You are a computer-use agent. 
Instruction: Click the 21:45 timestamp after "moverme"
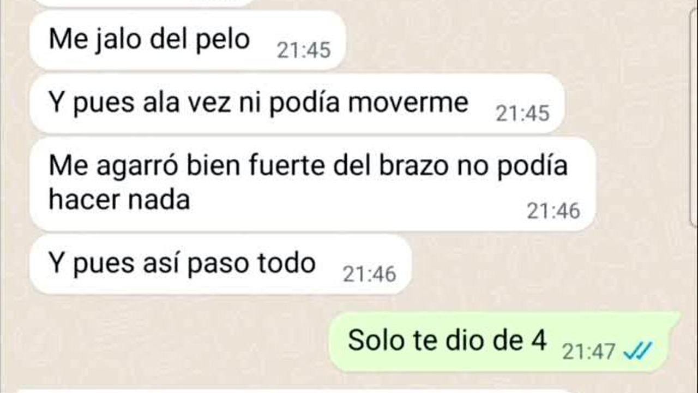522,114
